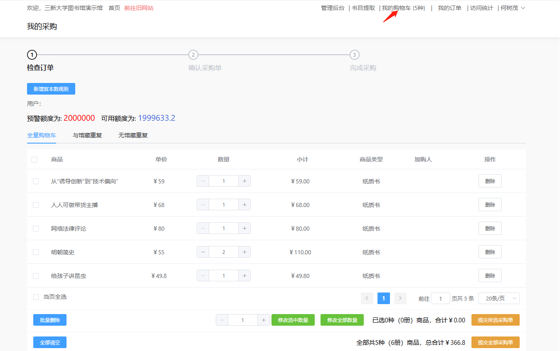Click 提交全部采购单 button
Screen dimensions: 560x351
coord(495,342)
